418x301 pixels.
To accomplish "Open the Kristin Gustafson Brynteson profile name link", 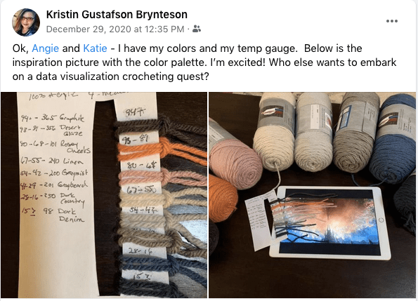I will tap(117, 14).
